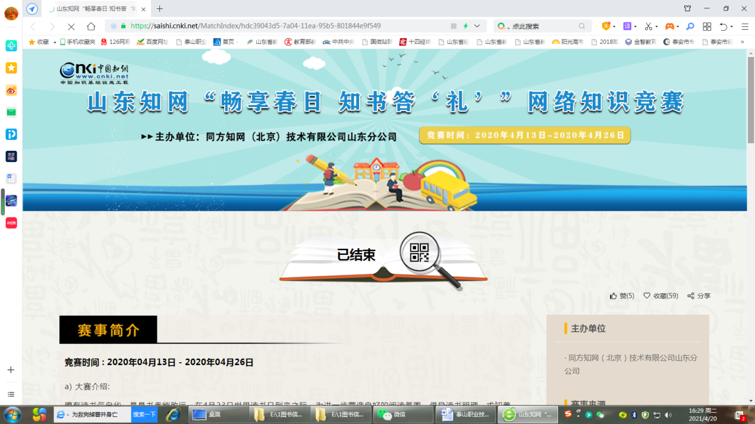Open the 金智教育 bookmark

640,42
